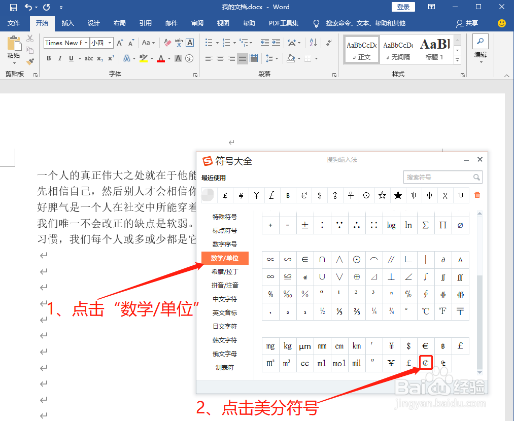
Task: Insert the ℃ Celsius symbol
Action: point(426,311)
